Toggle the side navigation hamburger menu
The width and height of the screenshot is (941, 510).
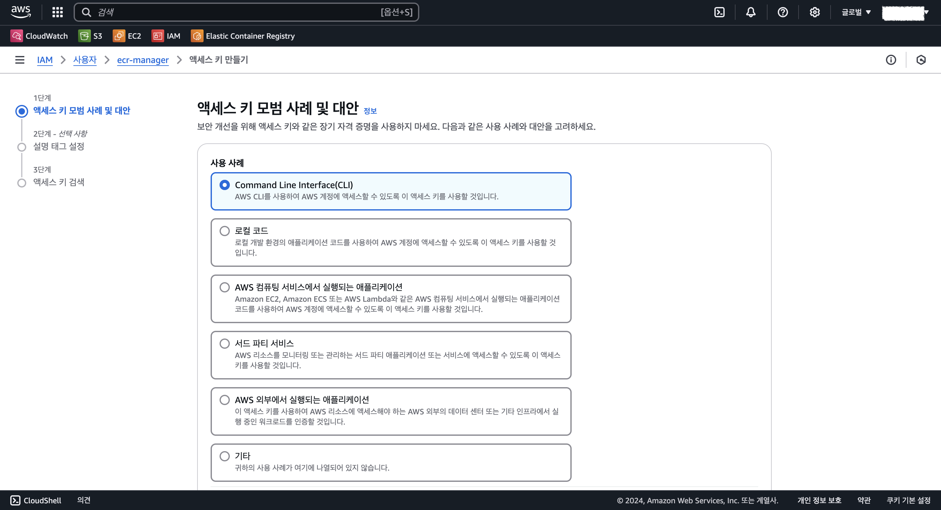(20, 60)
